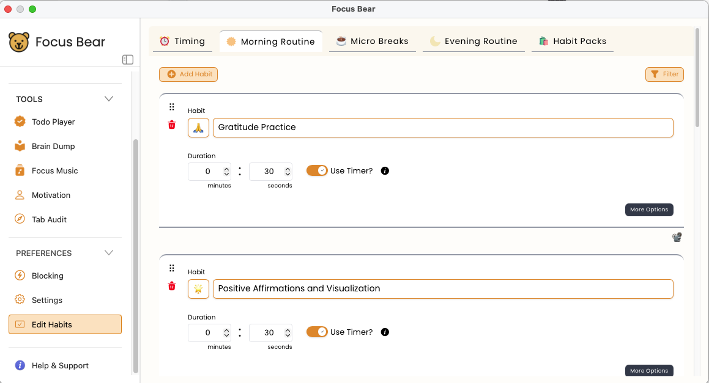Decrease seconds for Gratitude Practice
709x383 pixels.
coord(288,174)
